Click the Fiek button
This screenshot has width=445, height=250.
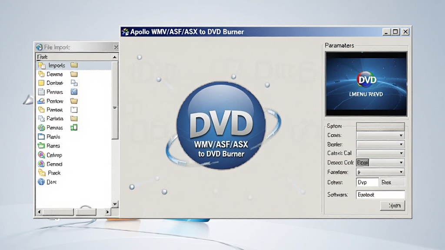tap(392, 182)
